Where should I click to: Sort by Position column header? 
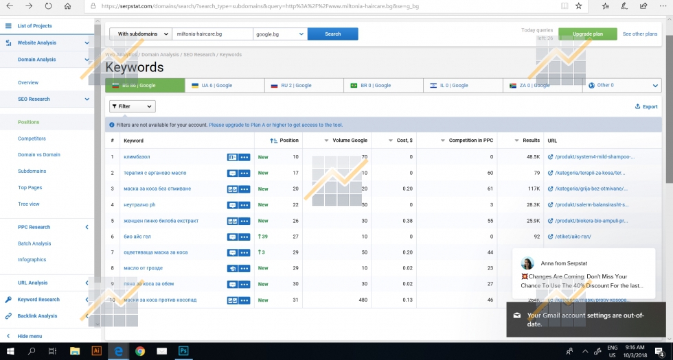point(284,140)
